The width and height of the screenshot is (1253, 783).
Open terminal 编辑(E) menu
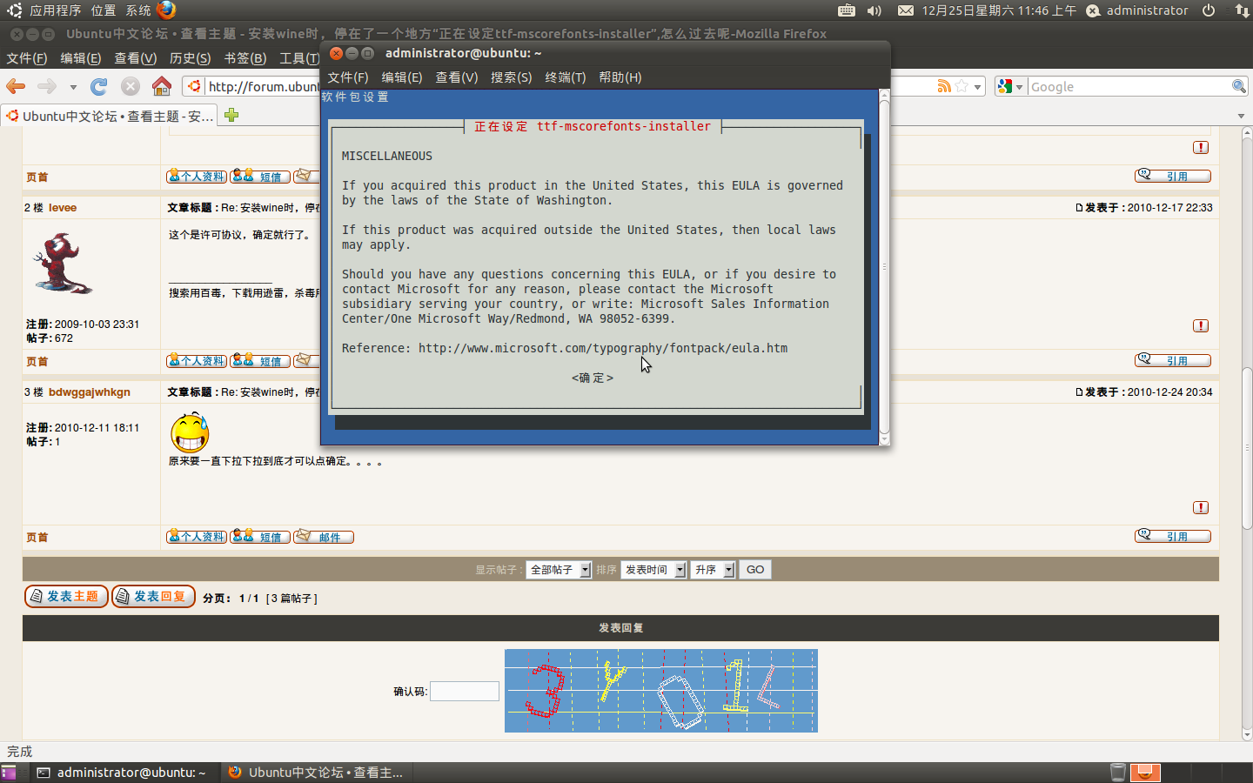(402, 77)
